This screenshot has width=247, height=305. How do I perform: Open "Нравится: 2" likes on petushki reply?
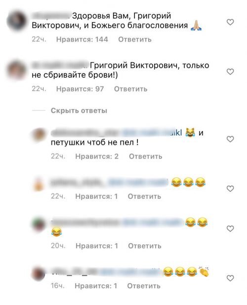pyautogui.click(x=97, y=156)
